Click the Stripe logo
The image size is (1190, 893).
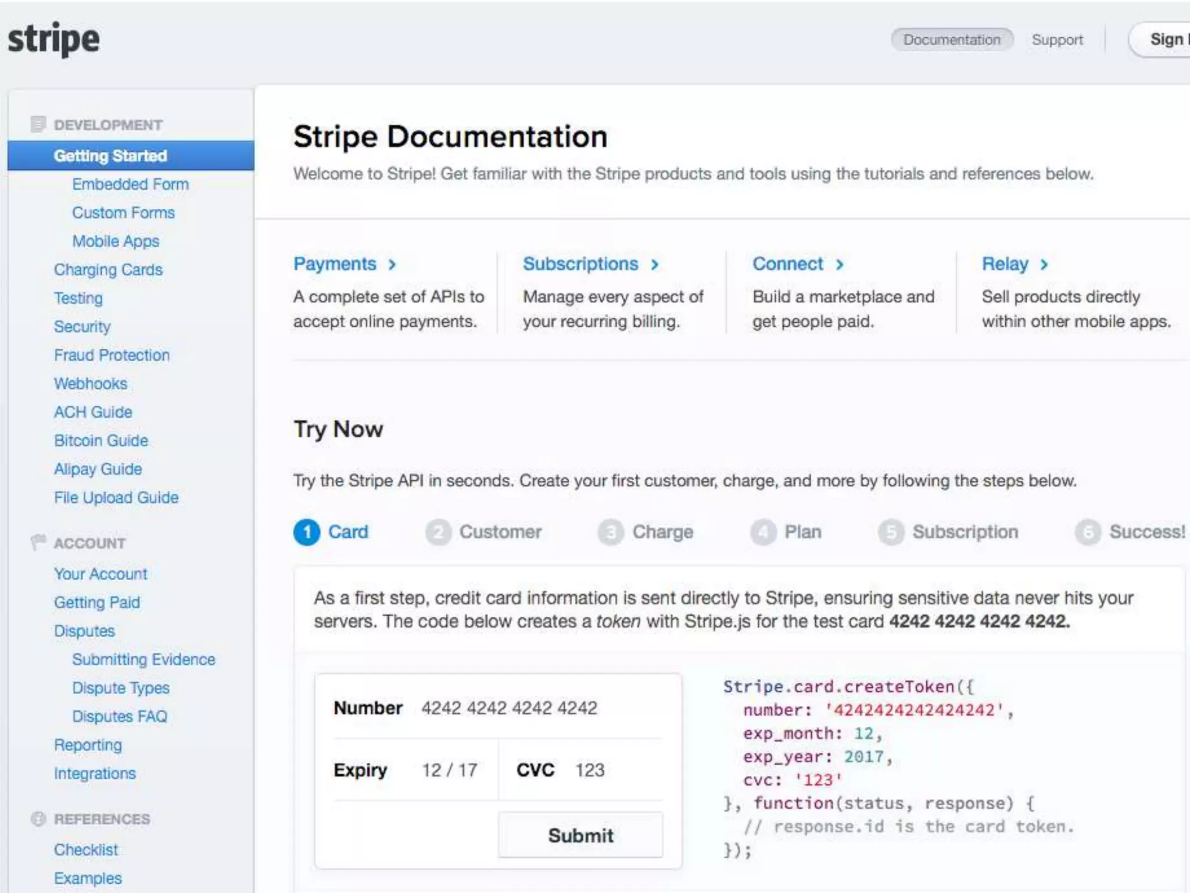tap(53, 40)
